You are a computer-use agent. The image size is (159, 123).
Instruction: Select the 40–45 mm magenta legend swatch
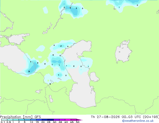coord(68,120)
